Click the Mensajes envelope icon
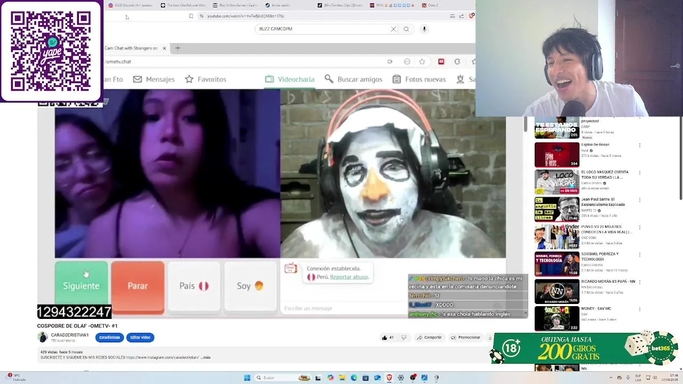 137,79
